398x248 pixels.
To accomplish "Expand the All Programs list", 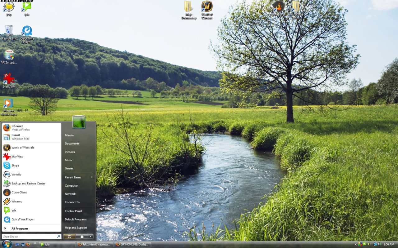I will tap(20, 229).
